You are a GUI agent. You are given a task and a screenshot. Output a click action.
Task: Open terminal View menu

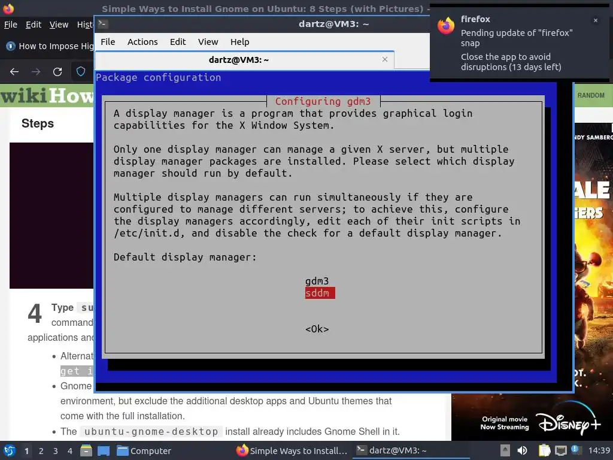[x=208, y=42]
